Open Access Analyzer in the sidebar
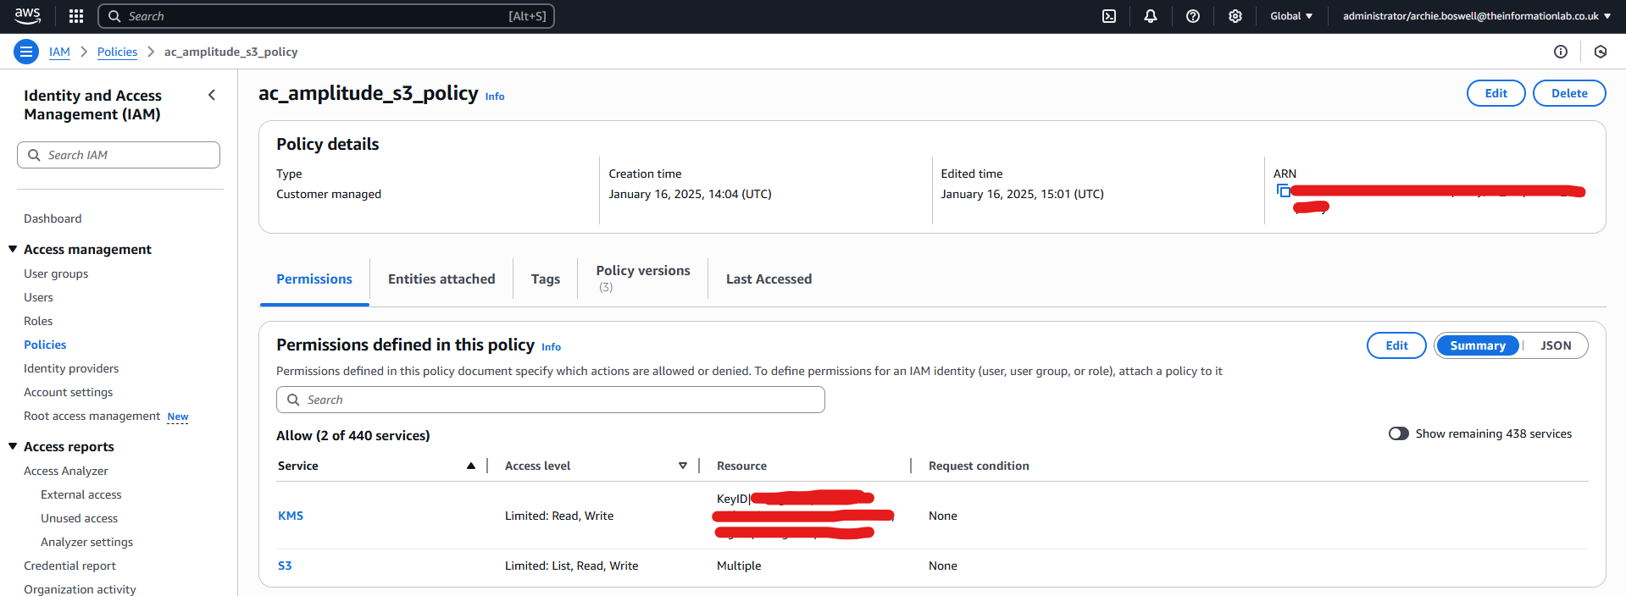Screen dimensions: 1626x596 (x=66, y=471)
